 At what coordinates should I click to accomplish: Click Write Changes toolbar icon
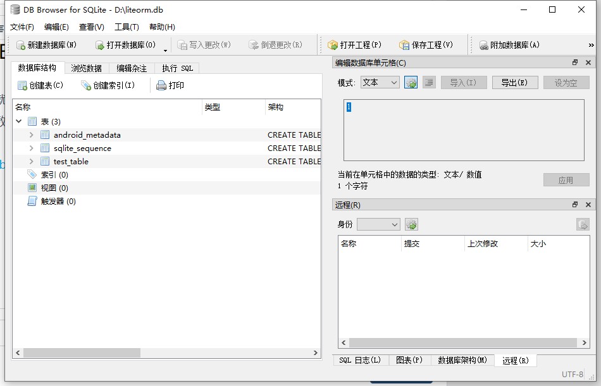click(182, 45)
